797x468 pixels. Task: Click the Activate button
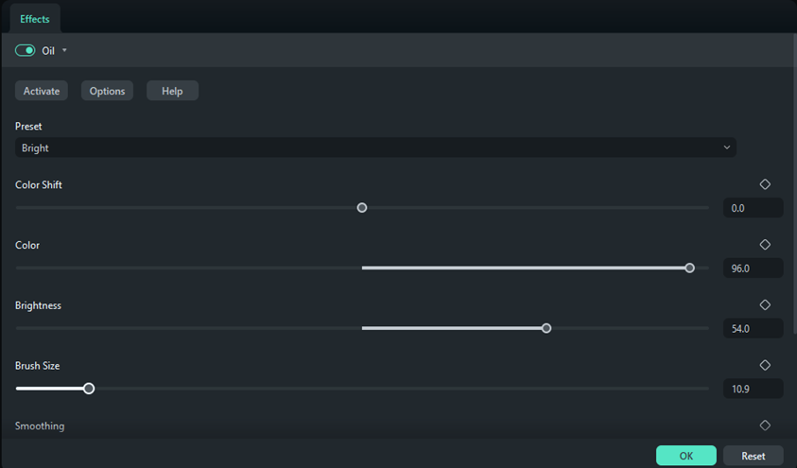click(x=42, y=91)
